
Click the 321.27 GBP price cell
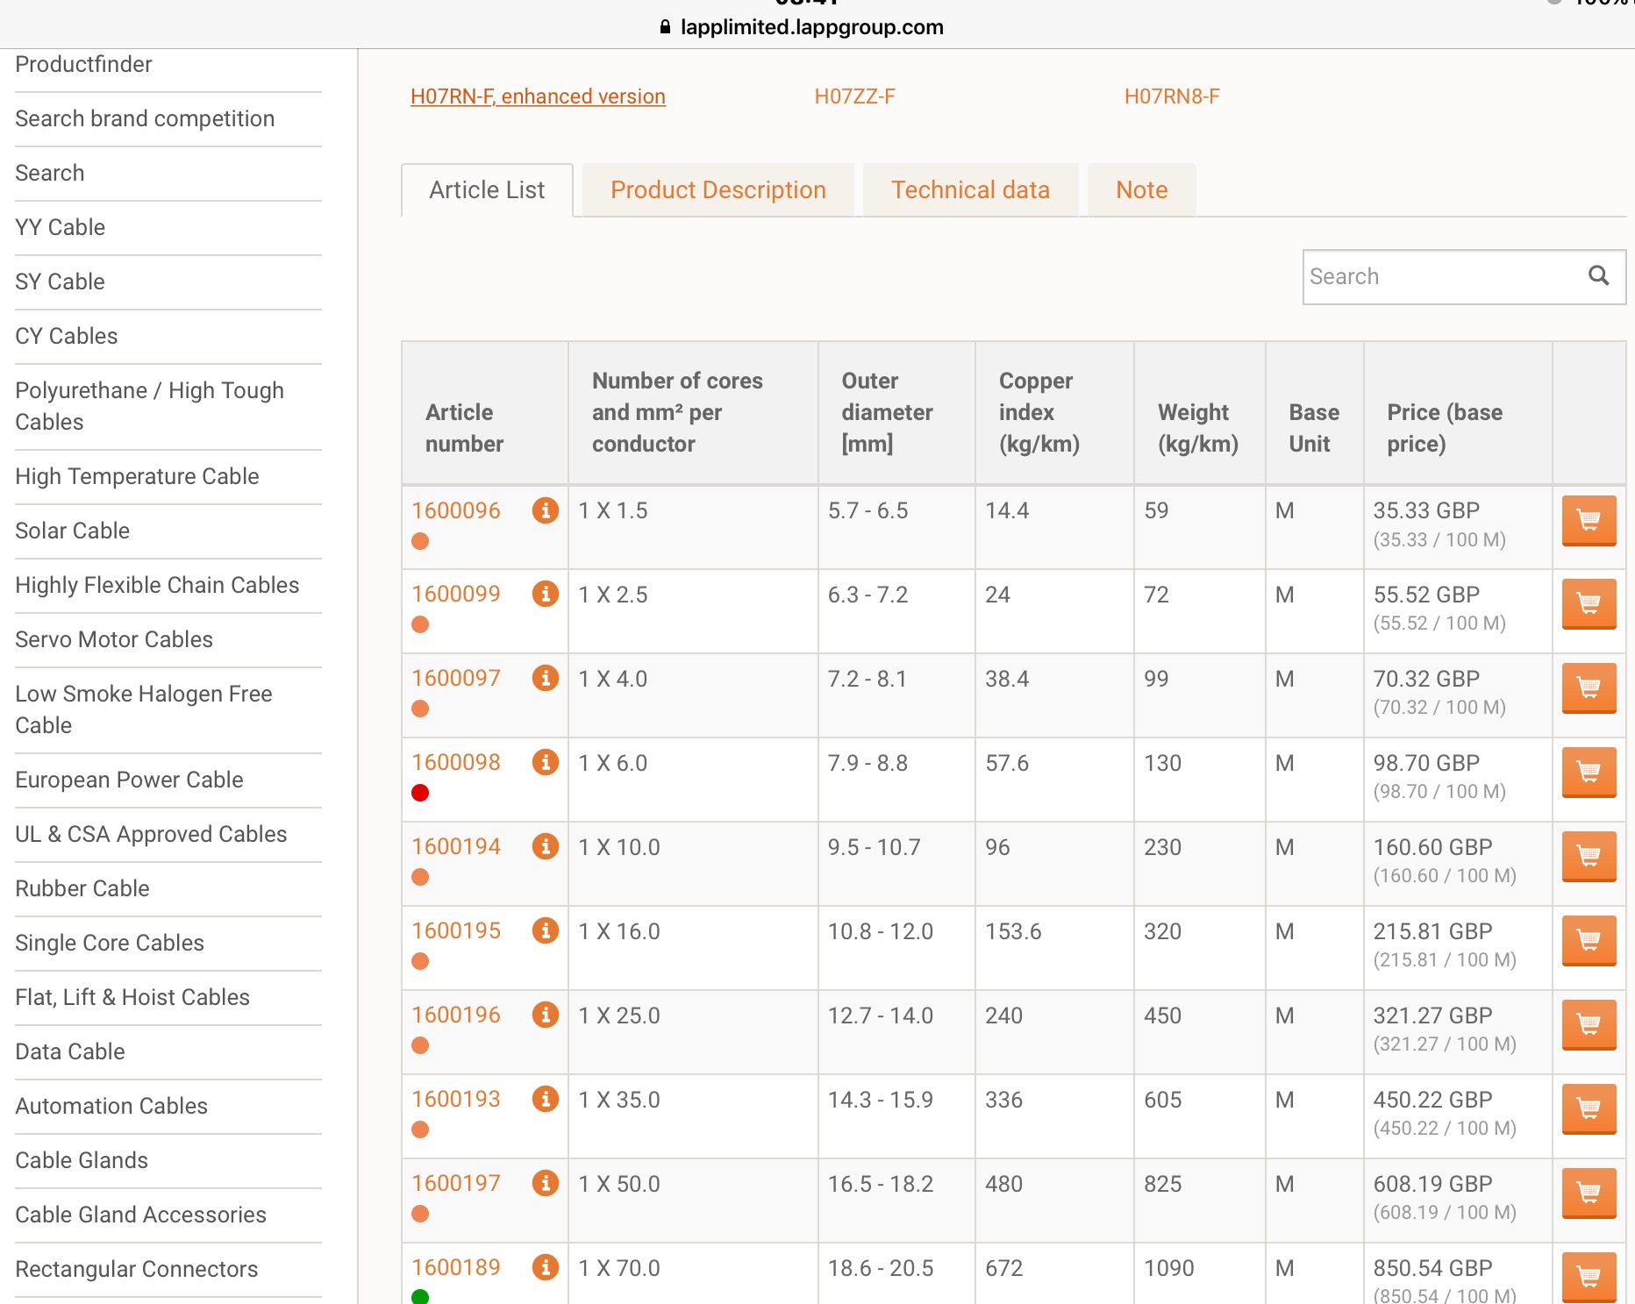[x=1458, y=1032]
